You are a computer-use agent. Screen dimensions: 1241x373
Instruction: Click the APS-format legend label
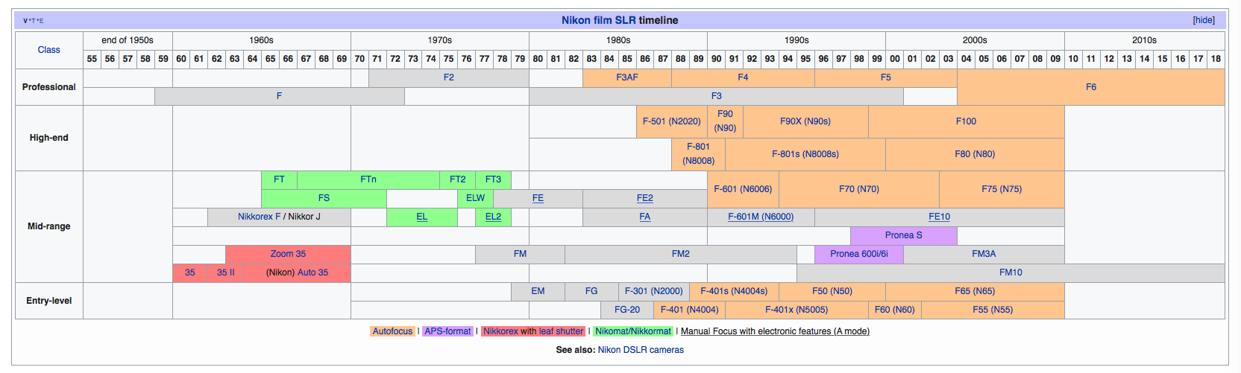pos(447,331)
